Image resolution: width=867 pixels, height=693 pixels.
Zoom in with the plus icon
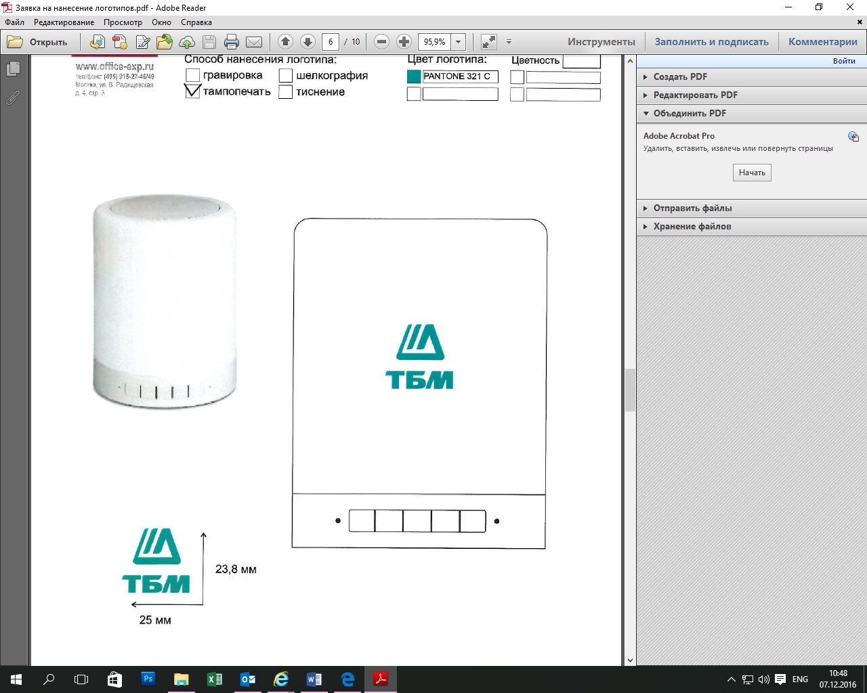(x=404, y=42)
